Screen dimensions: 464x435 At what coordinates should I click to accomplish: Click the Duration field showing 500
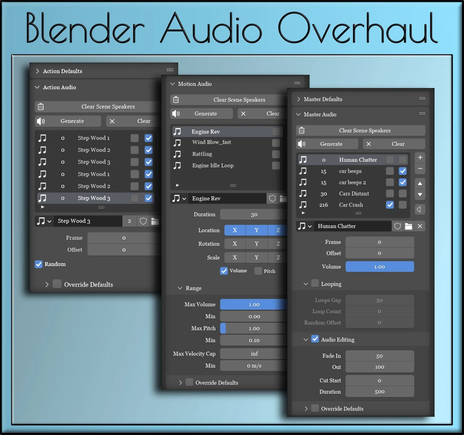pos(379,391)
